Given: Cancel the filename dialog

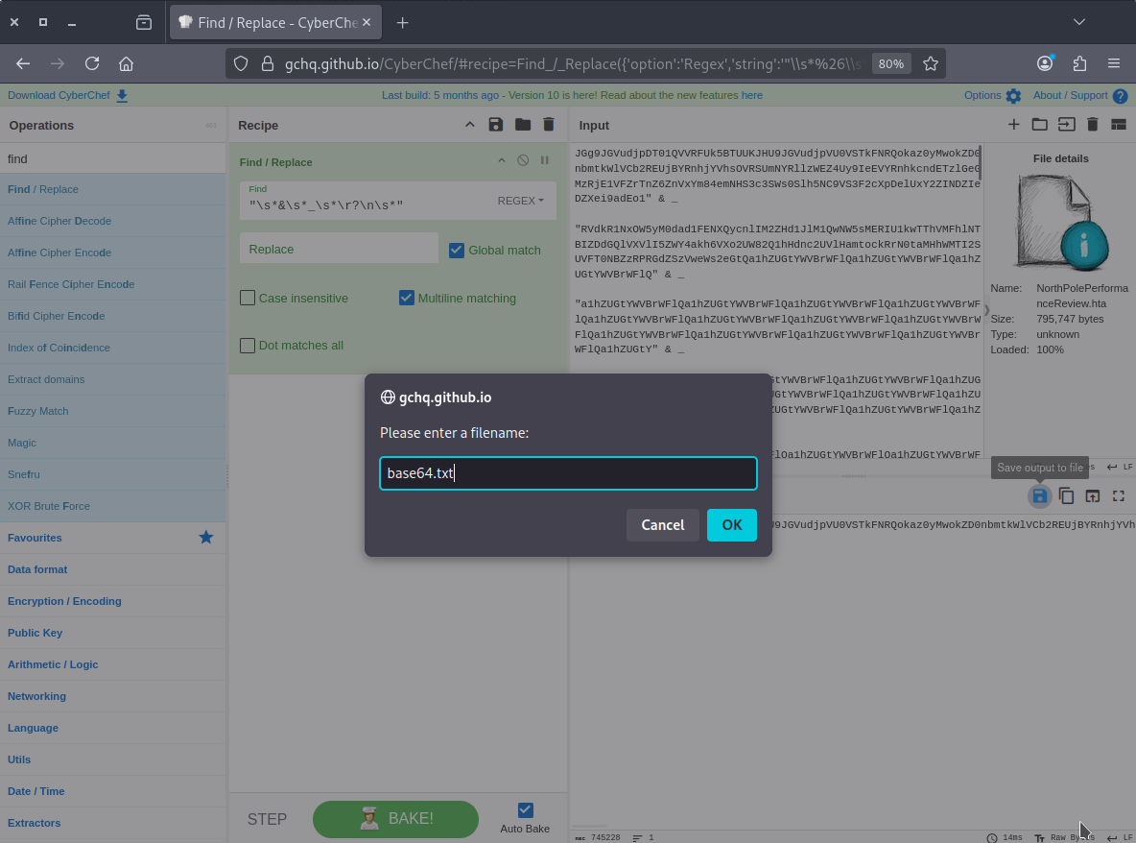Looking at the screenshot, I should click(x=663, y=525).
